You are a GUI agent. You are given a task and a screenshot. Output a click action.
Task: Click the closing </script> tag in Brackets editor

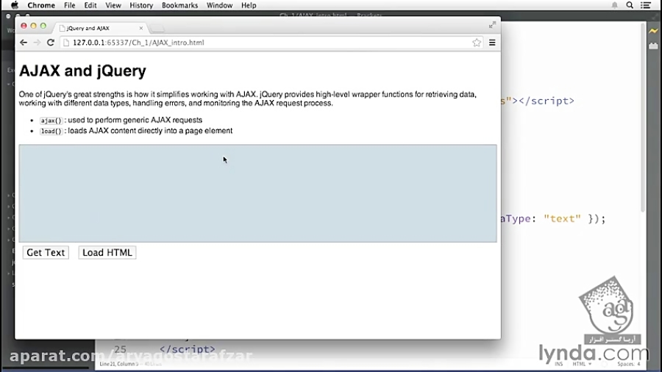pyautogui.click(x=187, y=349)
